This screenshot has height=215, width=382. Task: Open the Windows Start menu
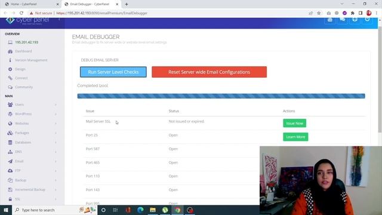pyautogui.click(x=6, y=210)
